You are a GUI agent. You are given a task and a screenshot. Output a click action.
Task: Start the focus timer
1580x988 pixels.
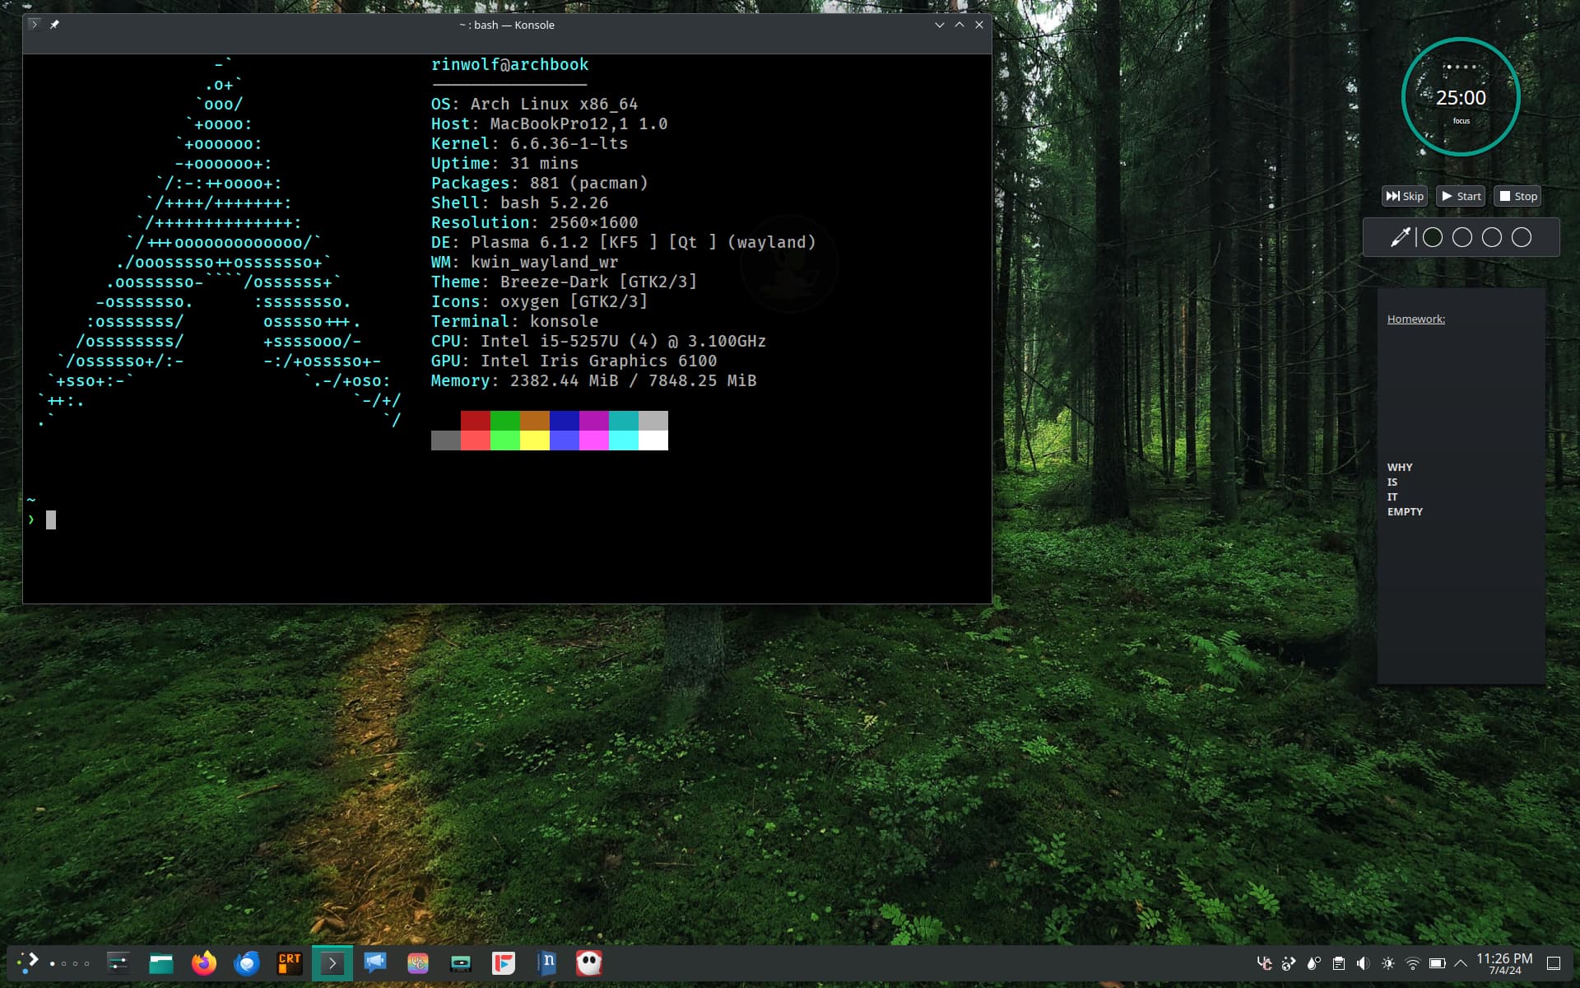pyautogui.click(x=1461, y=196)
